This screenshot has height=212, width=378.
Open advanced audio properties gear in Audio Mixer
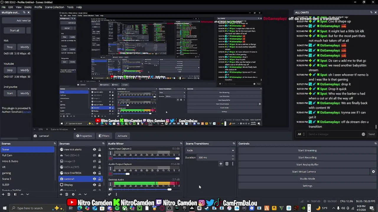110,194
